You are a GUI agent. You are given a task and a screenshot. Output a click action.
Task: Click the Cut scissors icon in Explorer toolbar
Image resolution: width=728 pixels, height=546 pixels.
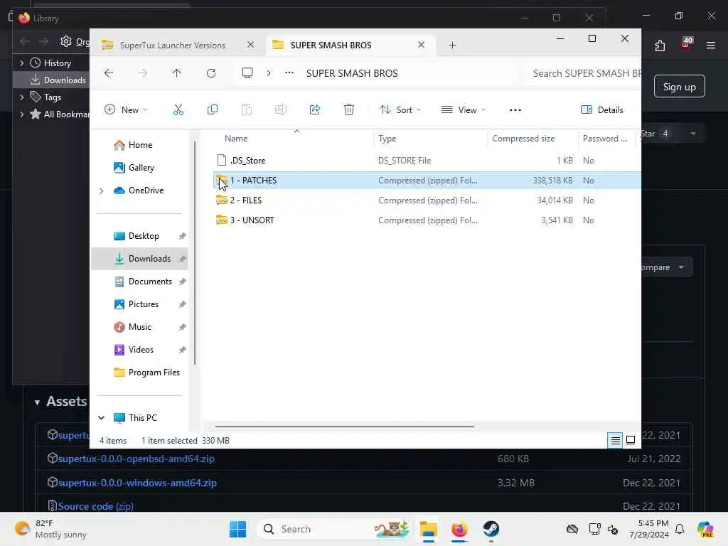(x=178, y=110)
